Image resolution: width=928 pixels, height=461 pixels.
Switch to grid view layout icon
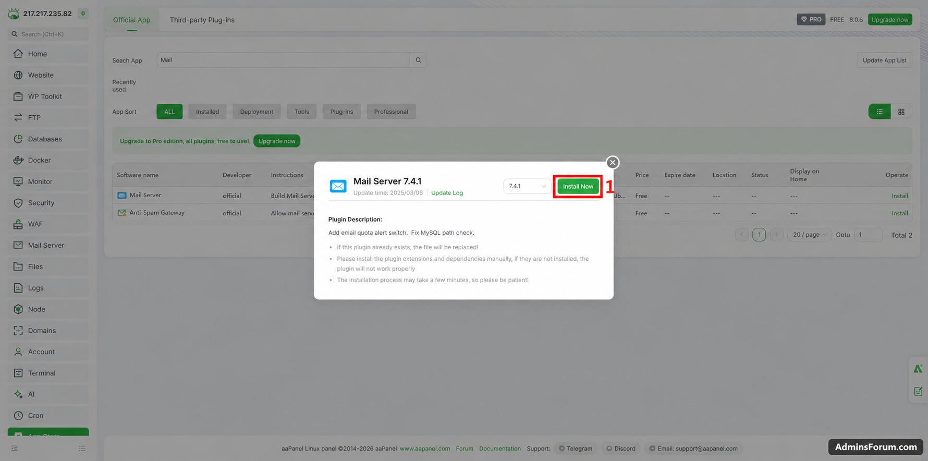901,112
